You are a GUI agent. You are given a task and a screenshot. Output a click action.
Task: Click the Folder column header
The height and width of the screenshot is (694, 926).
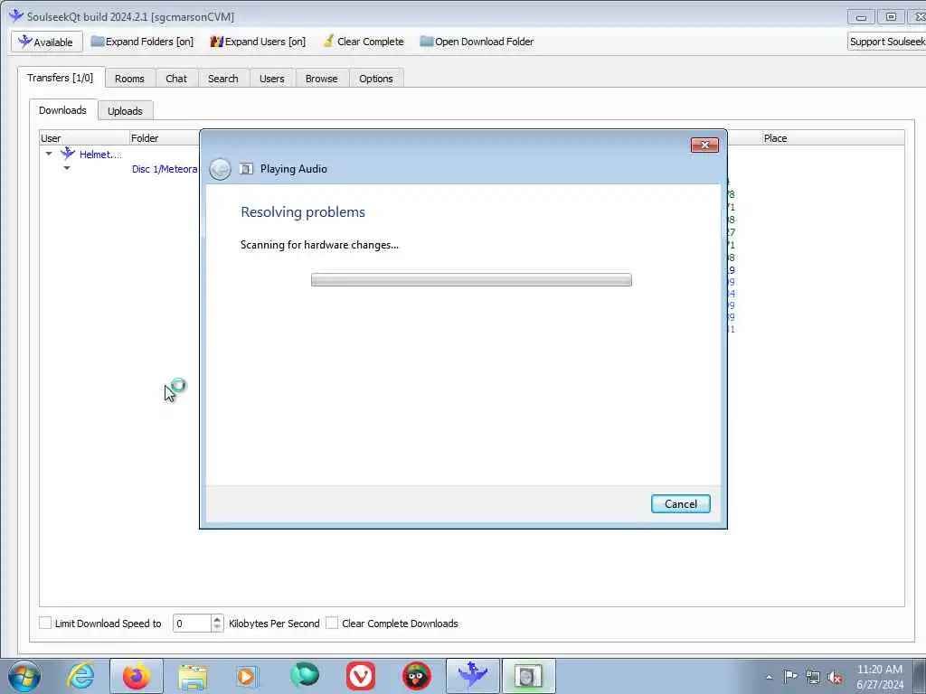(165, 138)
